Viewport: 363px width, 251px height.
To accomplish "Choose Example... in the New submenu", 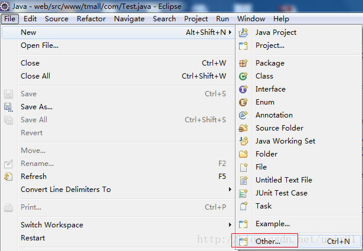I will [x=299, y=224].
